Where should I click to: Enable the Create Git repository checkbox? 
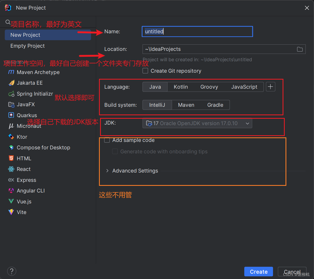tap(145, 71)
